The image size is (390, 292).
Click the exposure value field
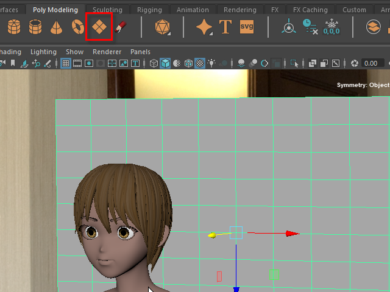372,63
